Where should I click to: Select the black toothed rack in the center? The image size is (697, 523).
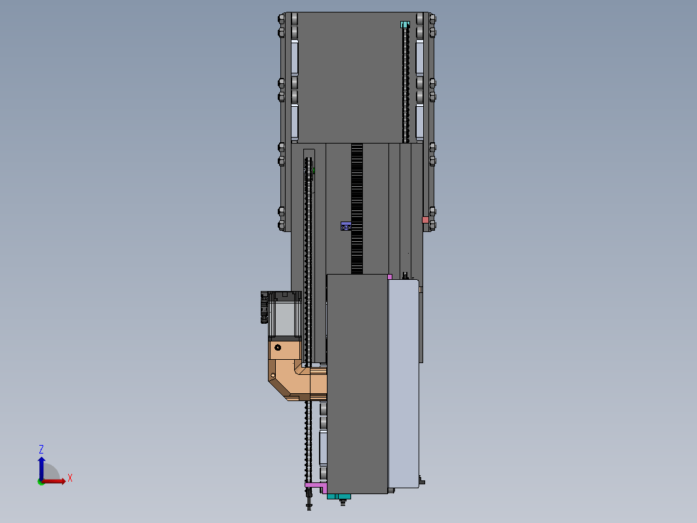point(356,208)
